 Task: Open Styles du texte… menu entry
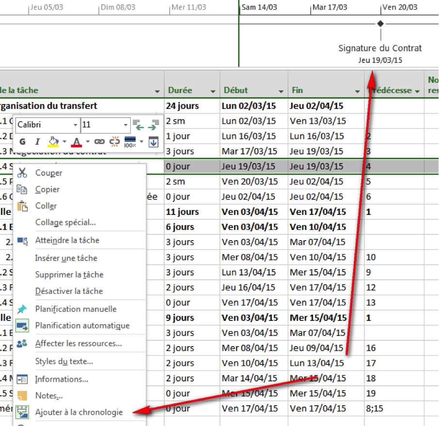pyautogui.click(x=64, y=361)
